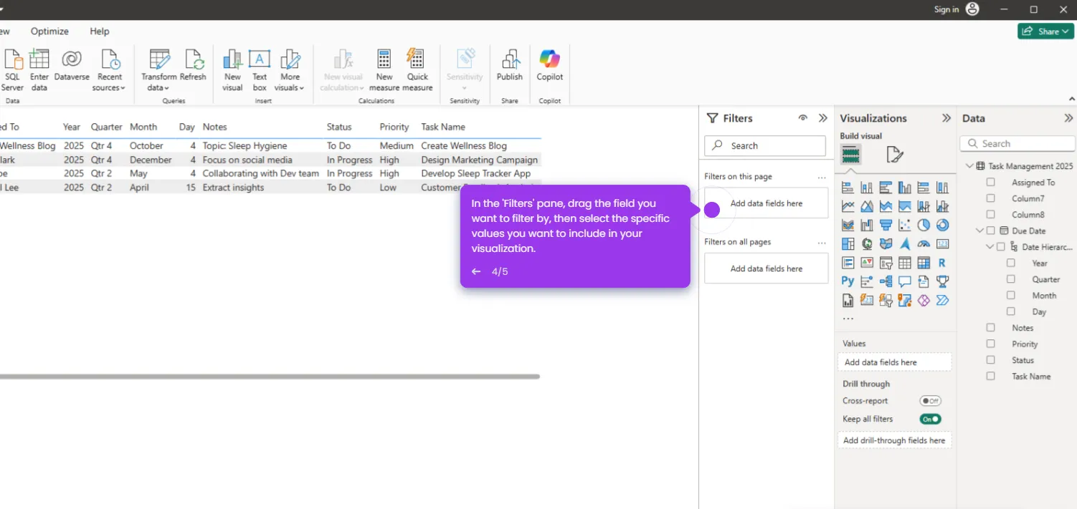This screenshot has width=1077, height=509.
Task: Click the table's horizontal scrollbar
Action: [270, 376]
